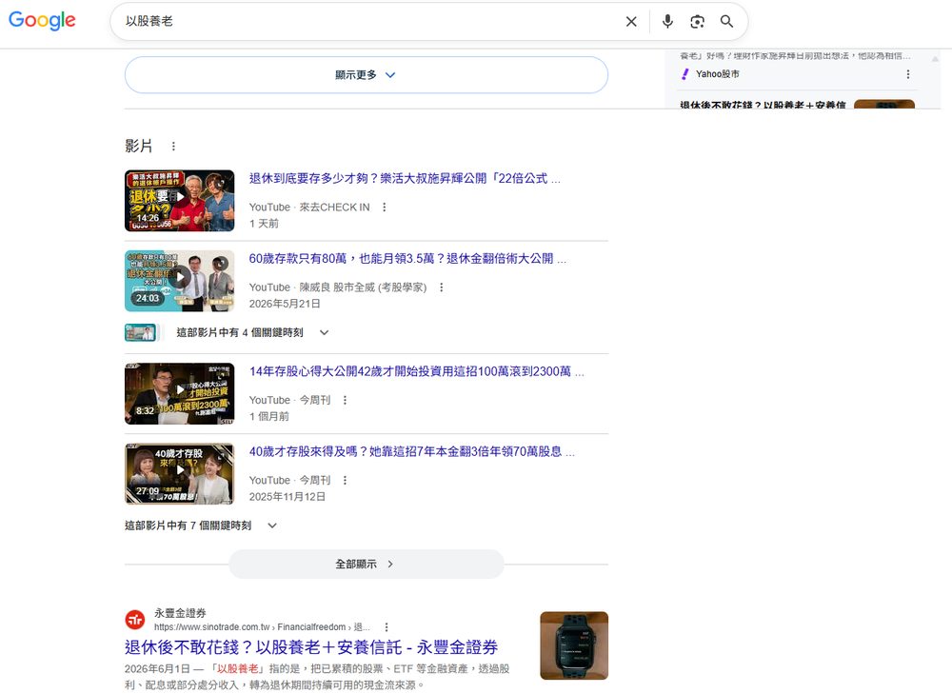Screen dimensions: 952x694
Task: Open video link 40歲才存股來得及嗎
Action: [411, 452]
